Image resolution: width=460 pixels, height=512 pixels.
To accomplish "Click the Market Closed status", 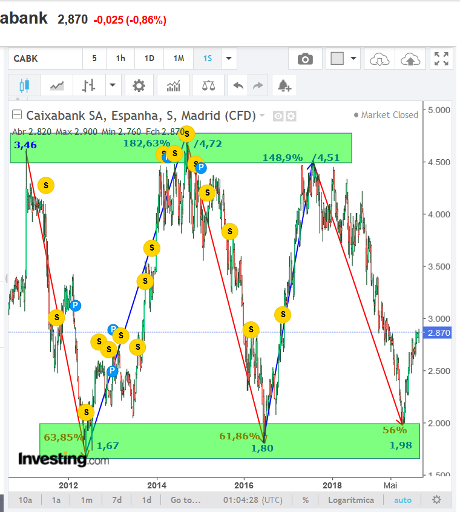I will (x=386, y=115).
